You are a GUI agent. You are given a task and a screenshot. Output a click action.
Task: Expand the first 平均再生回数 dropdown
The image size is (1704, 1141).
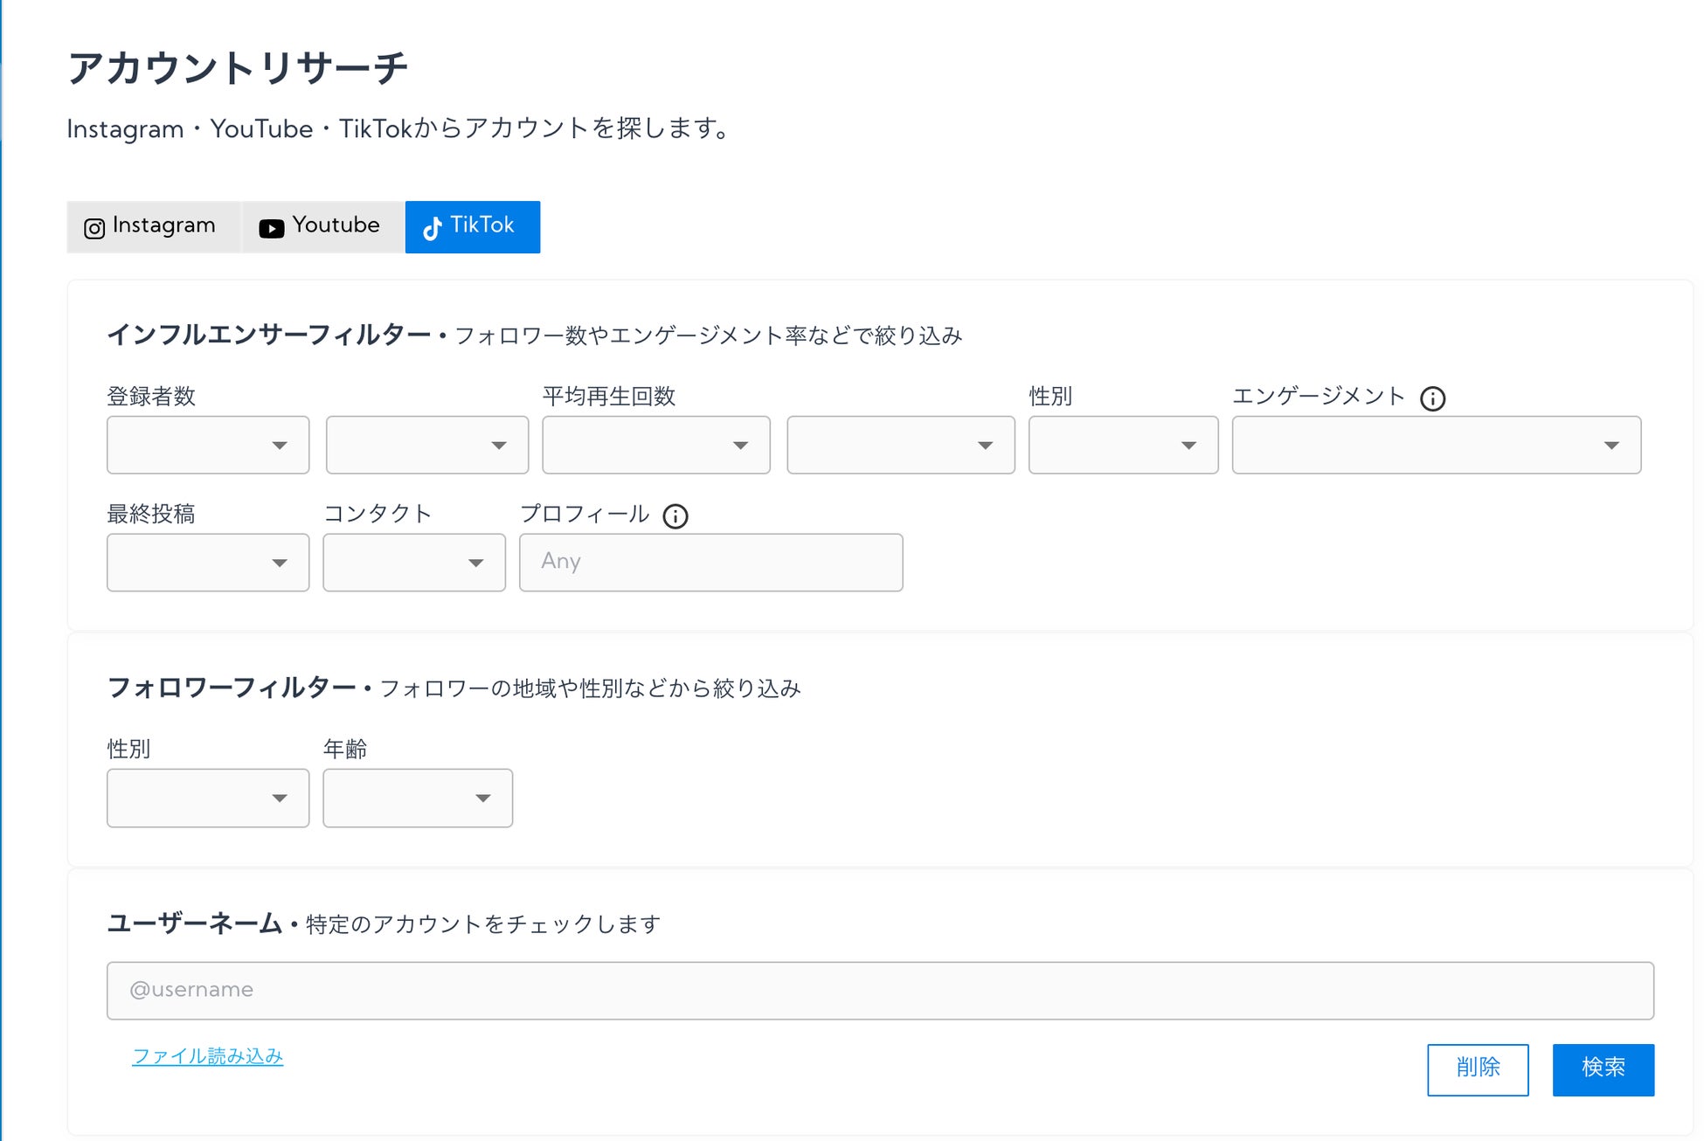pyautogui.click(x=655, y=445)
